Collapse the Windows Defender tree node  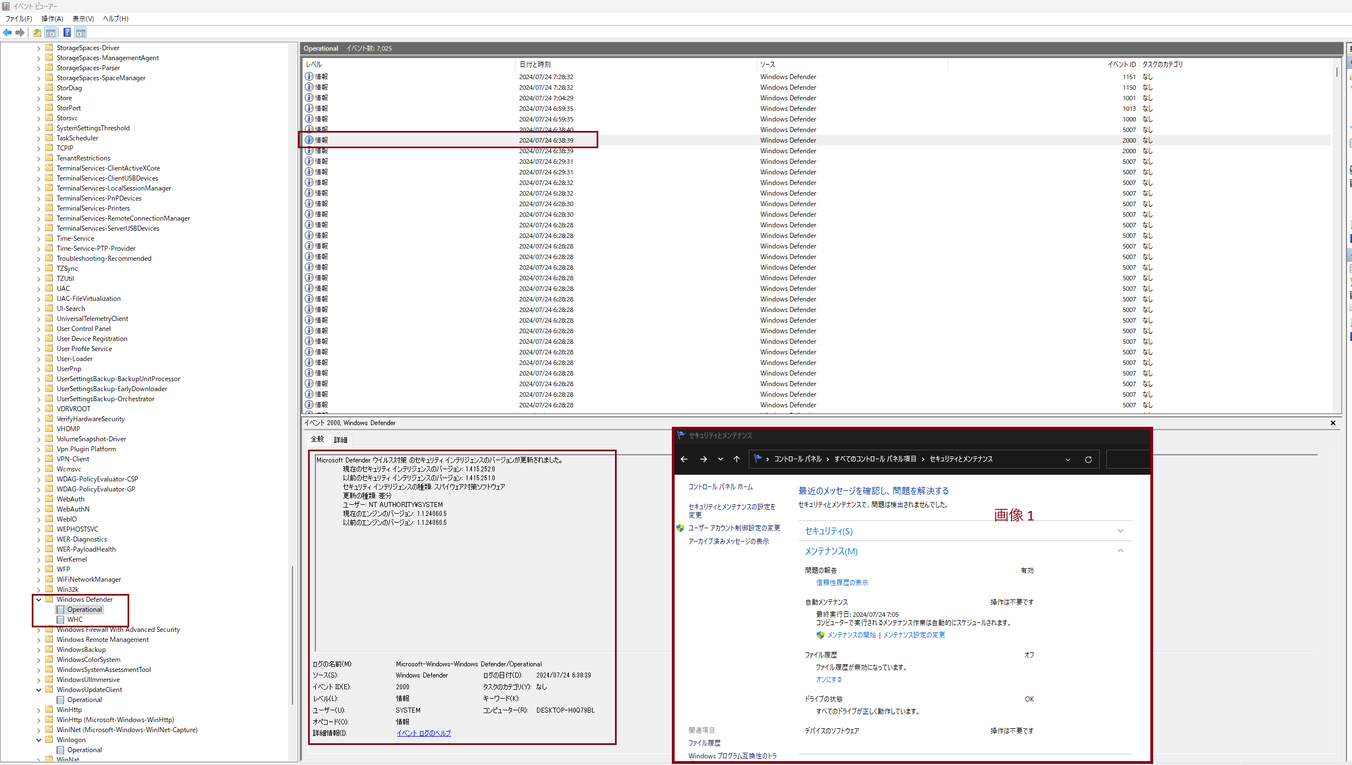click(39, 600)
